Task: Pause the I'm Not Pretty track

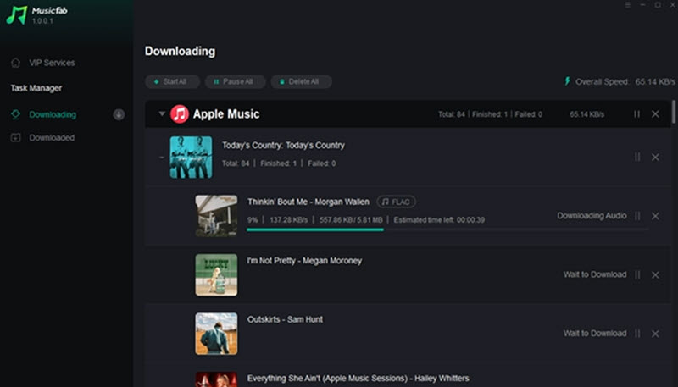Action: pos(637,274)
